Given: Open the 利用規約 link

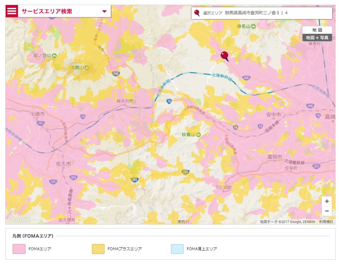Looking at the screenshot, I should (327, 222).
